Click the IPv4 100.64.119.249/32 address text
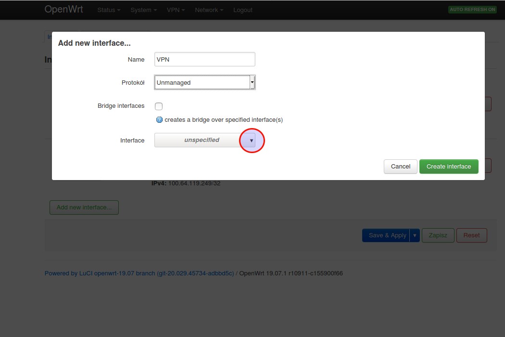Screen dimensions: 505x337 (x=186, y=183)
